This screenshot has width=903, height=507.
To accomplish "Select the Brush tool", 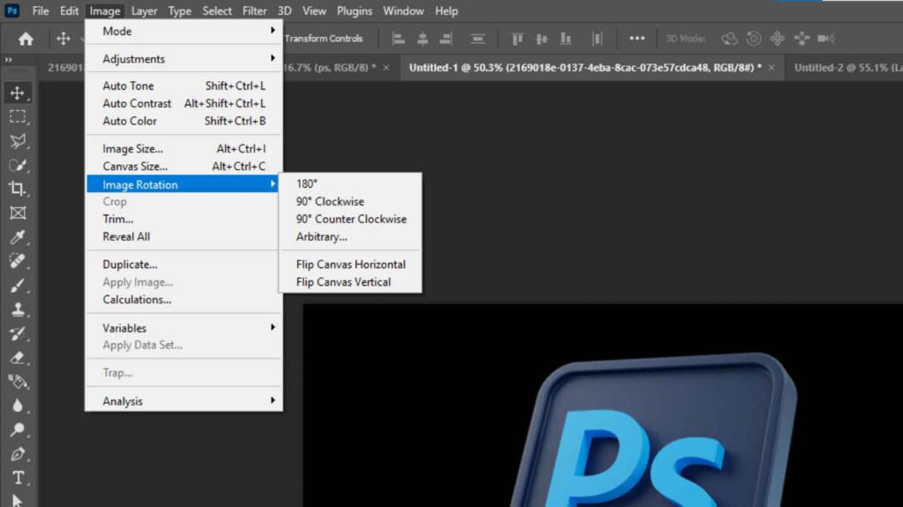I will coord(18,285).
